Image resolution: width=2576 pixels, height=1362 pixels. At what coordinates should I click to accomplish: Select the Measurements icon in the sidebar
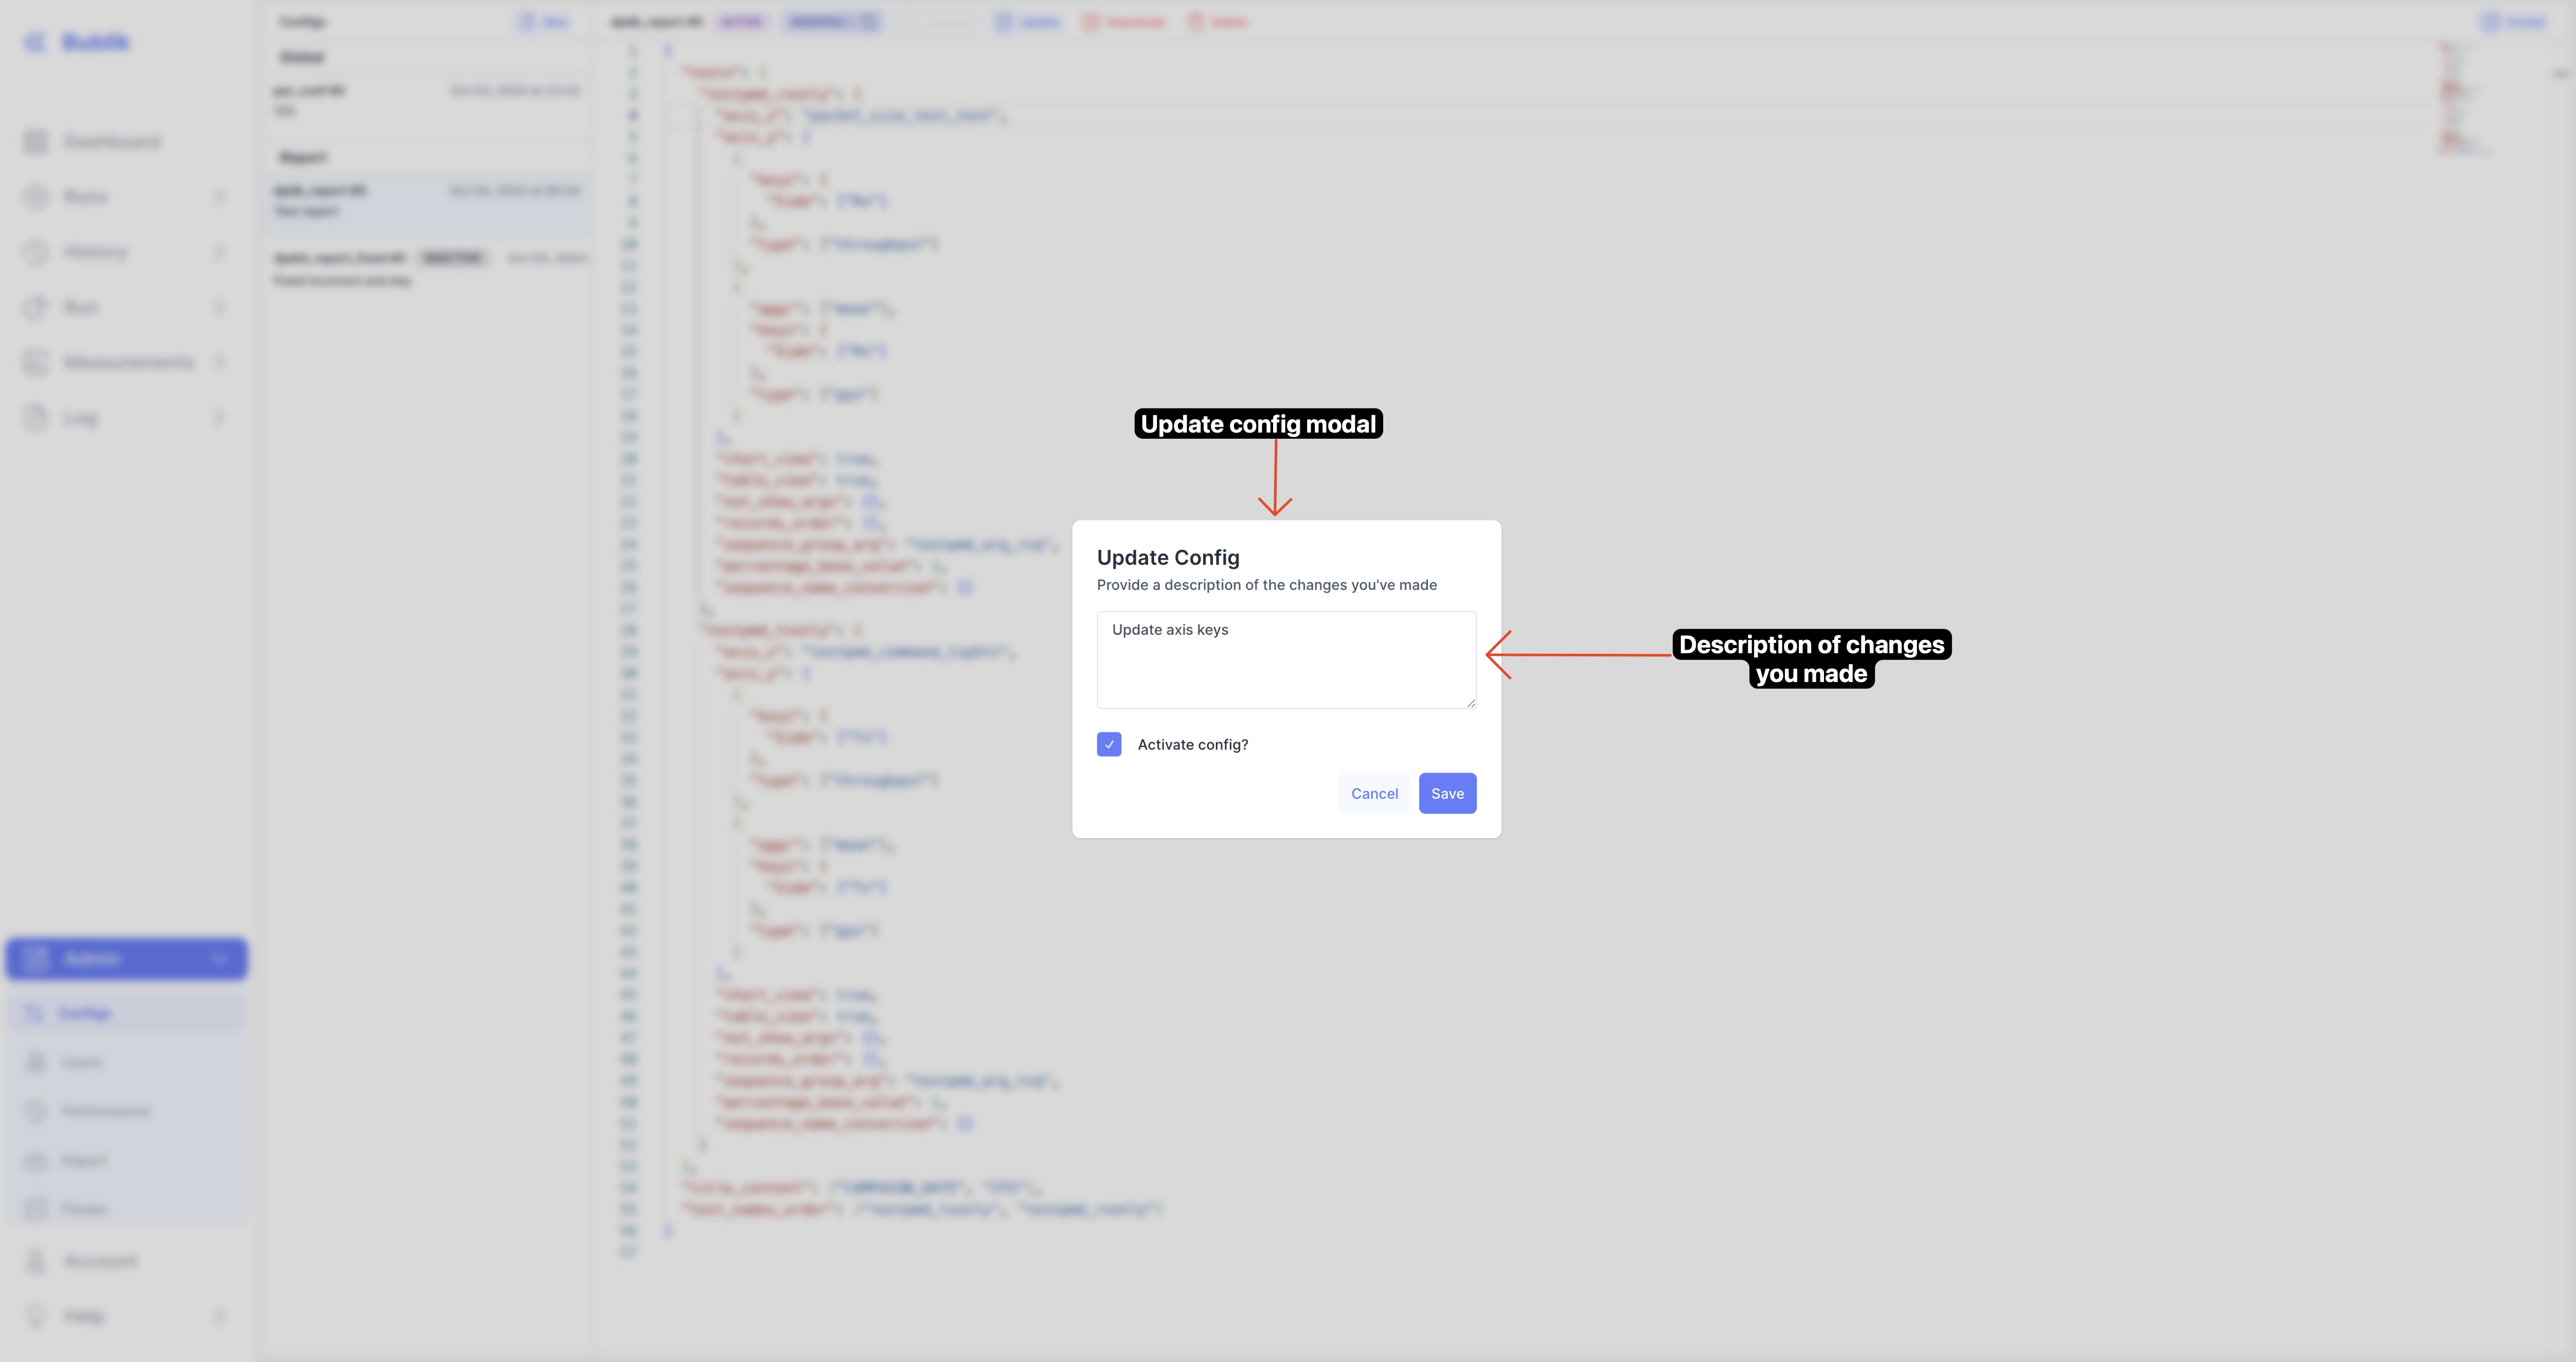(x=35, y=362)
